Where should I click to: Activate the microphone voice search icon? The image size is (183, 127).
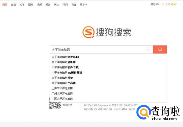pos(148,49)
